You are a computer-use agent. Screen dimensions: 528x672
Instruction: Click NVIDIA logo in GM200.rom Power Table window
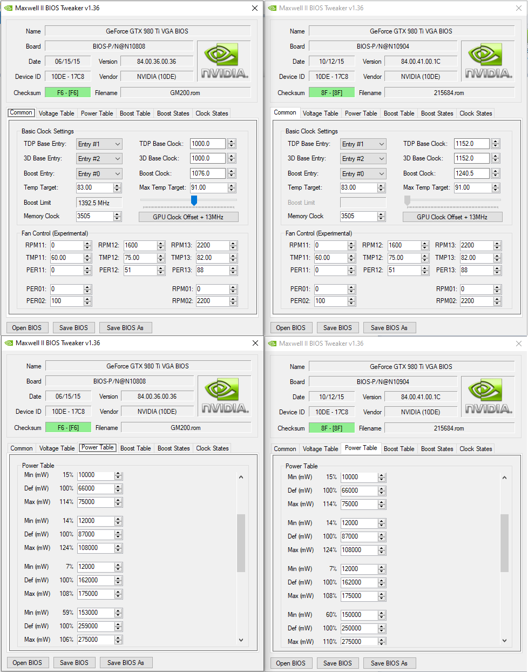tap(225, 396)
